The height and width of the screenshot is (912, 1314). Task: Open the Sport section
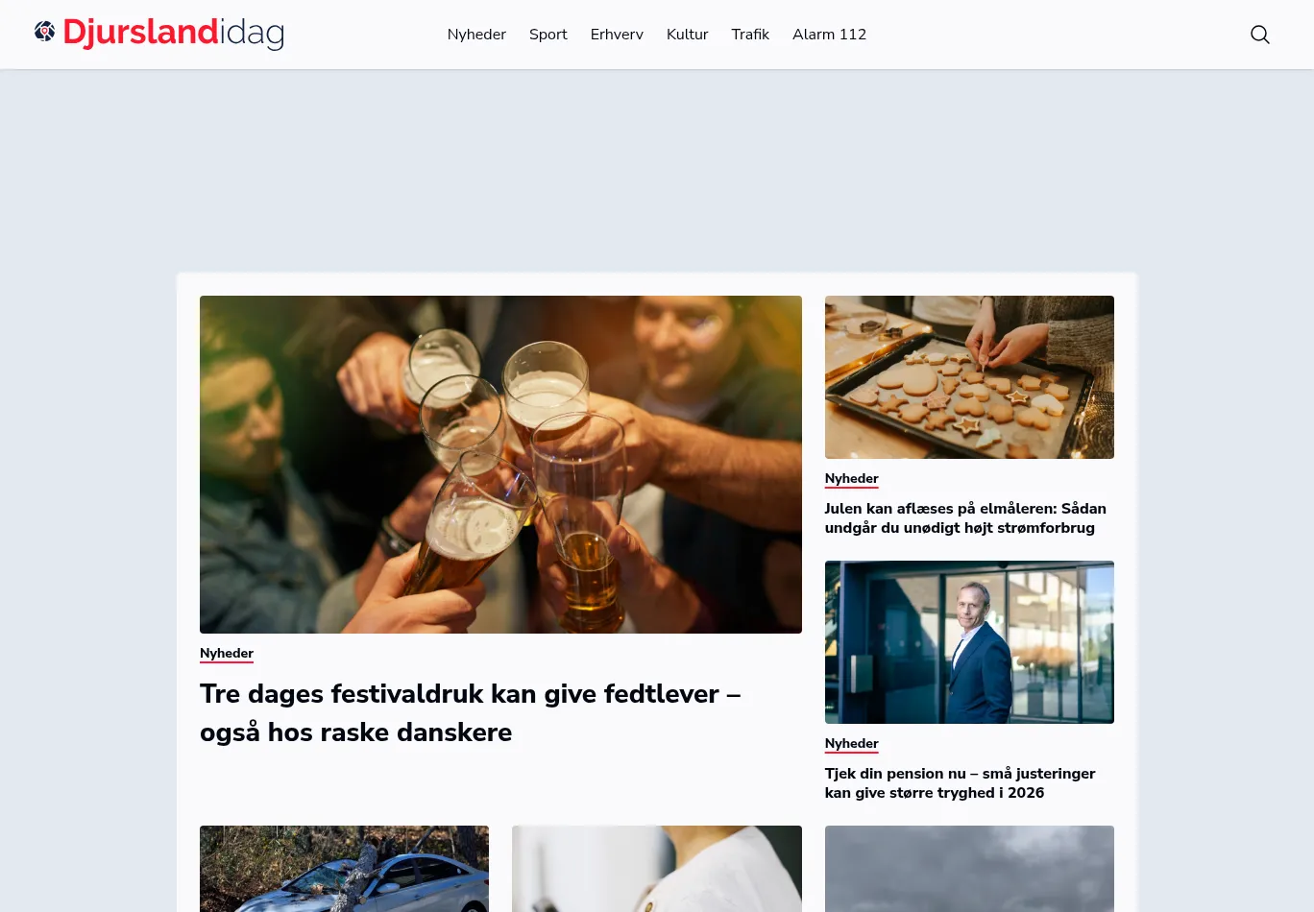tap(548, 35)
